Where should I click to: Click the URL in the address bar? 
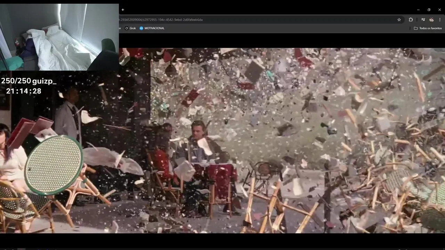[161, 20]
